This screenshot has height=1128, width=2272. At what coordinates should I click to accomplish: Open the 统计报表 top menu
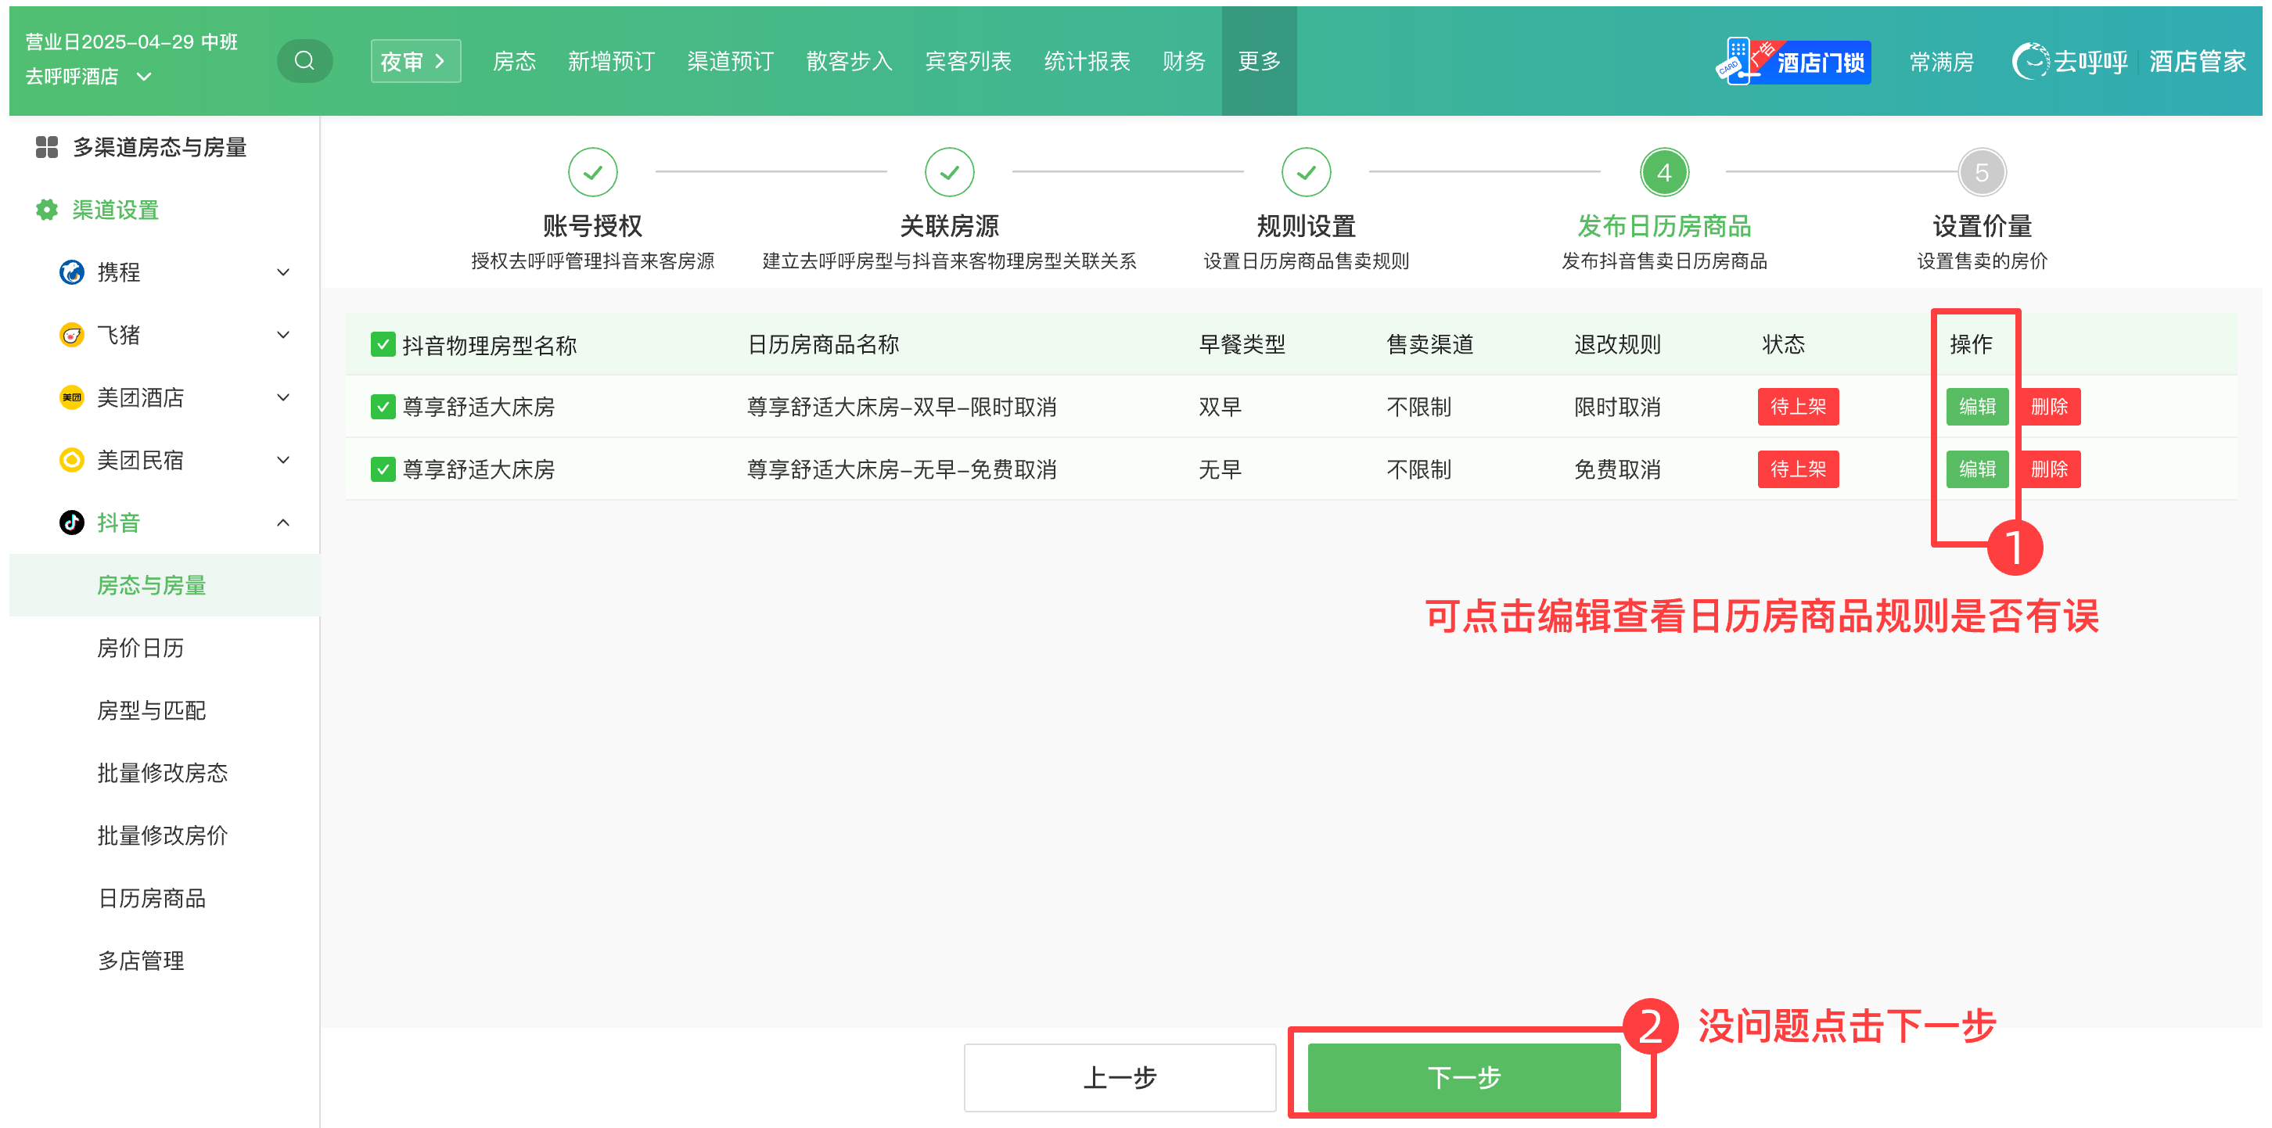(x=1087, y=61)
